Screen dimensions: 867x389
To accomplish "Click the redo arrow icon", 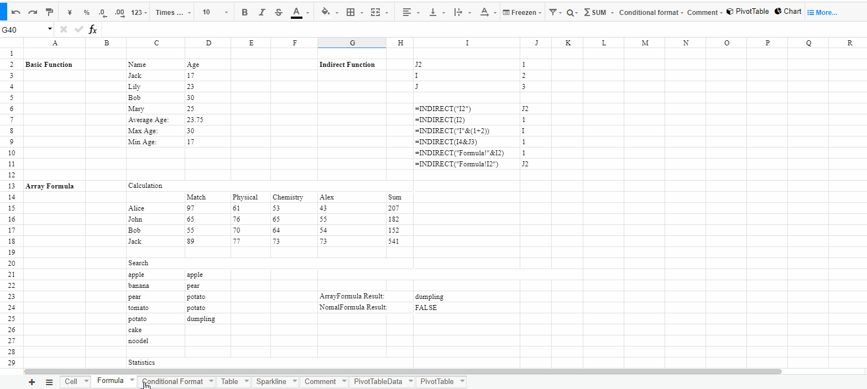I will pos(33,12).
